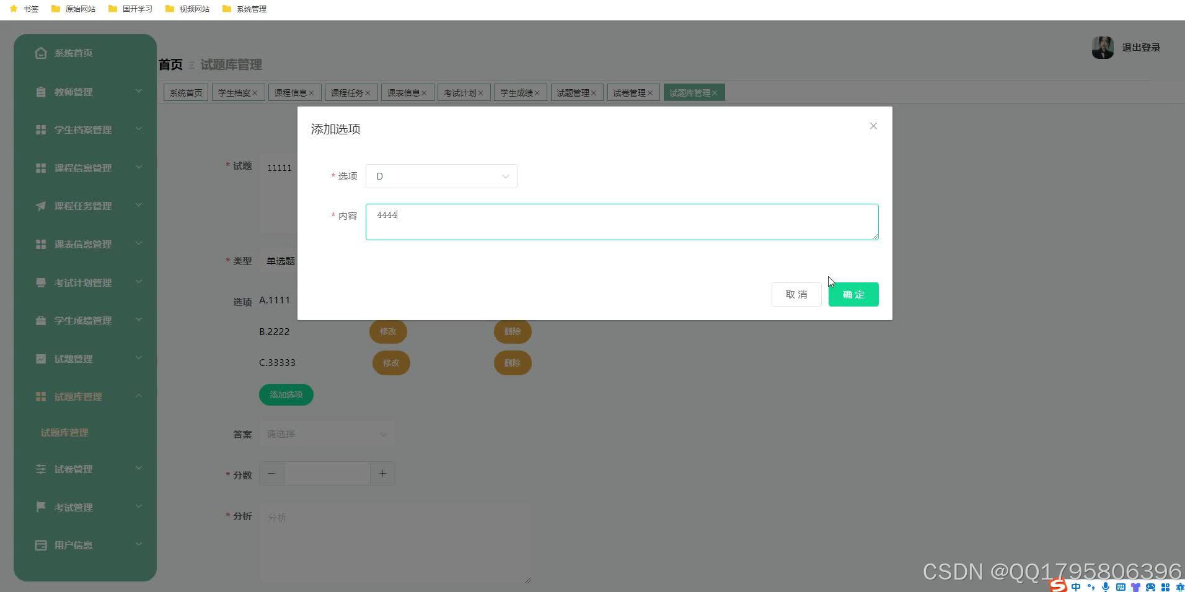Decrease 分数 with minus button
Viewport: 1185px width, 592px height.
271,474
